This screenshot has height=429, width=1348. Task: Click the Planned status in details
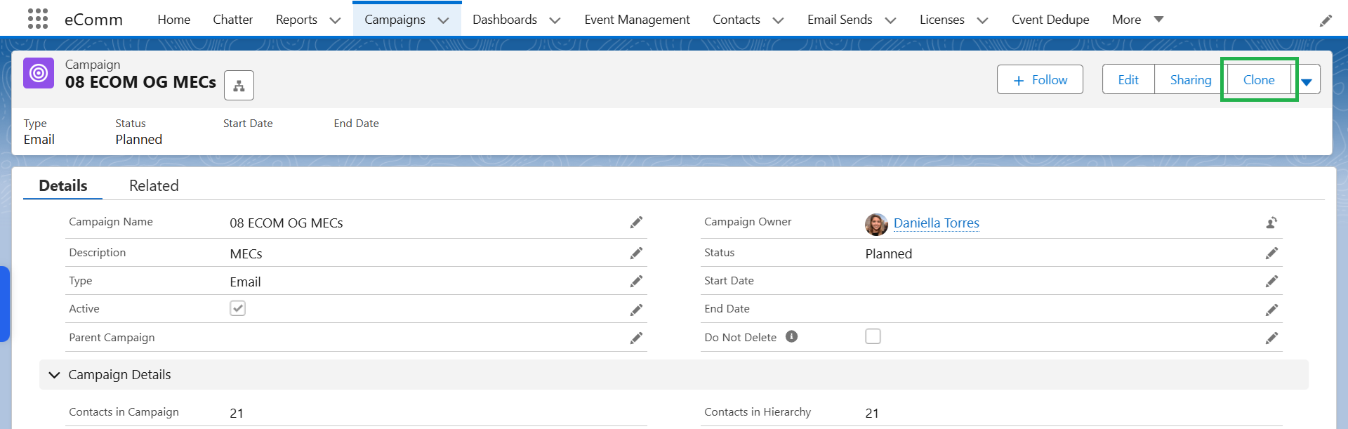889,253
